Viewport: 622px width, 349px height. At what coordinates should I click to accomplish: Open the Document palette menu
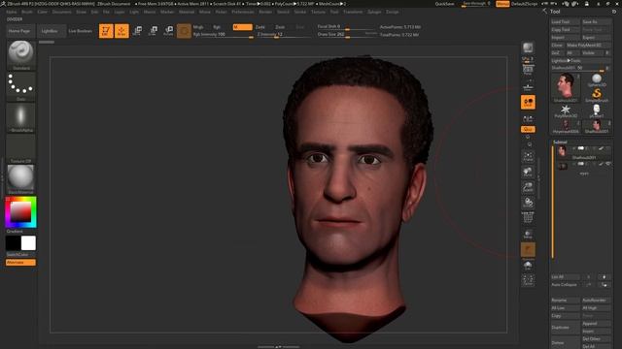coord(62,12)
